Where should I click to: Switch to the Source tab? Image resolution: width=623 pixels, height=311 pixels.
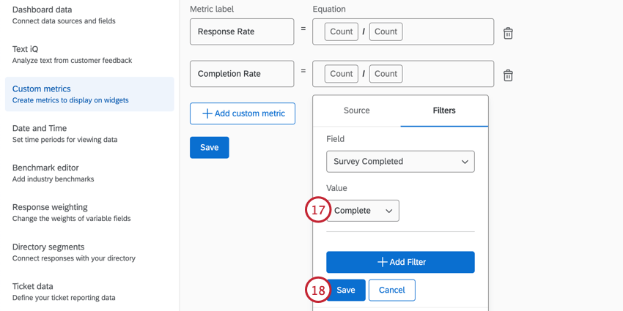(x=356, y=110)
